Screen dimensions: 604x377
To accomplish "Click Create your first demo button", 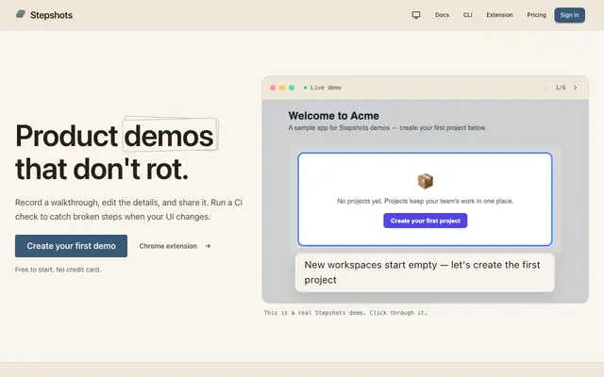I will (x=72, y=246).
